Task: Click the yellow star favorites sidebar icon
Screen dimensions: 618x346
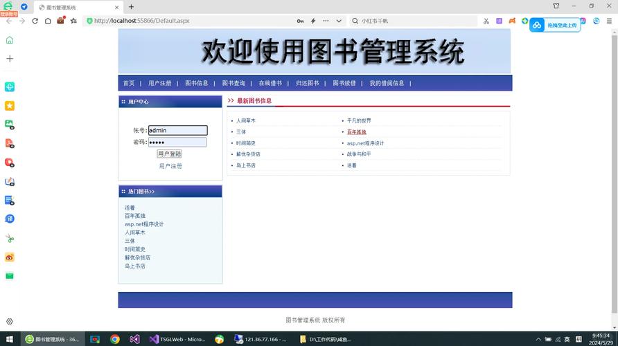Action: pyautogui.click(x=10, y=106)
